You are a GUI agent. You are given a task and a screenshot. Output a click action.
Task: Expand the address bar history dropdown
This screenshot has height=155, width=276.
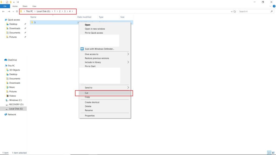(x=232, y=11)
